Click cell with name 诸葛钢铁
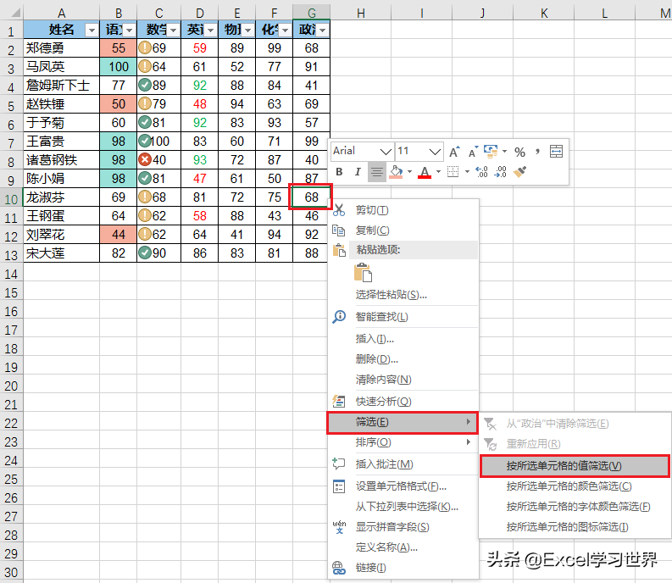The image size is (672, 583). (61, 160)
